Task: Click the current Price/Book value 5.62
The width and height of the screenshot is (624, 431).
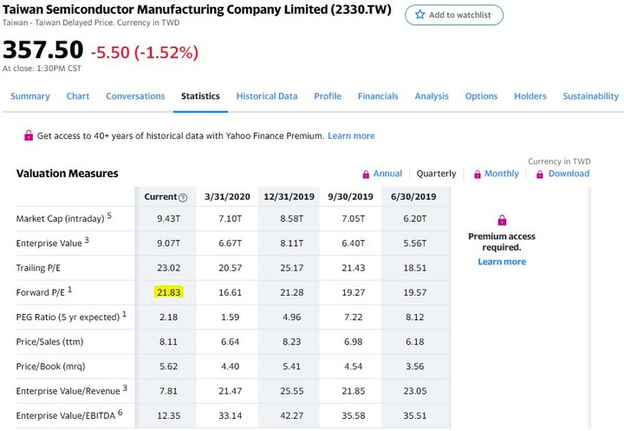Action: pos(169,367)
